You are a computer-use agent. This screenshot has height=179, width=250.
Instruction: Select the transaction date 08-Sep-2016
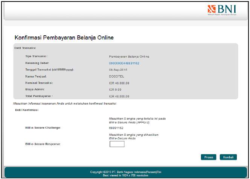point(119,70)
